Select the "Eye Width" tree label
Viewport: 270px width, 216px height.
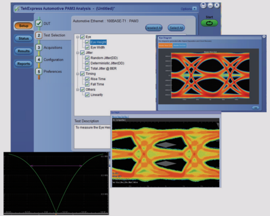pos(98,47)
